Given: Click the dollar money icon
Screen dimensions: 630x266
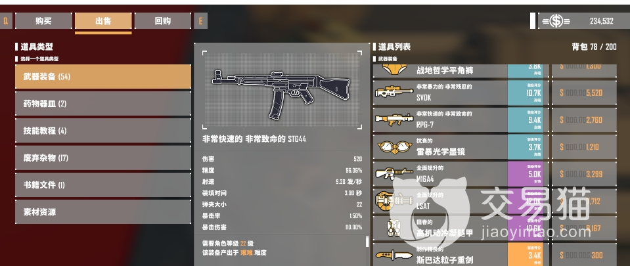Looking at the screenshot, I should [x=556, y=21].
